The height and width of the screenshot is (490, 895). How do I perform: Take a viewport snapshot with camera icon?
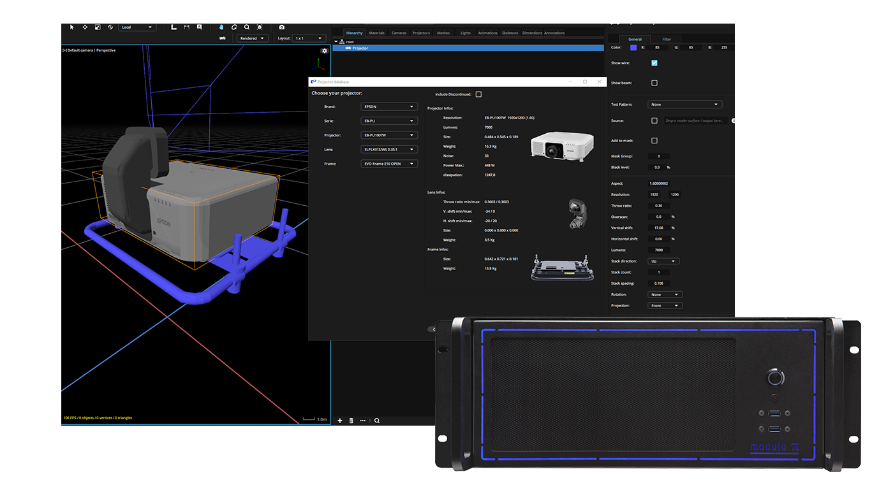click(x=282, y=27)
